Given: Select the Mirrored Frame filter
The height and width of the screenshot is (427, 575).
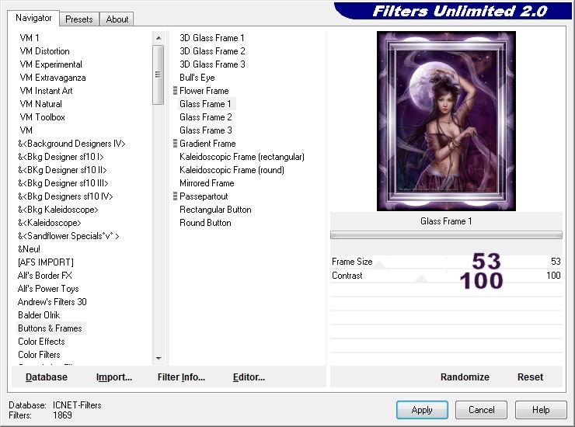Looking at the screenshot, I should point(207,183).
